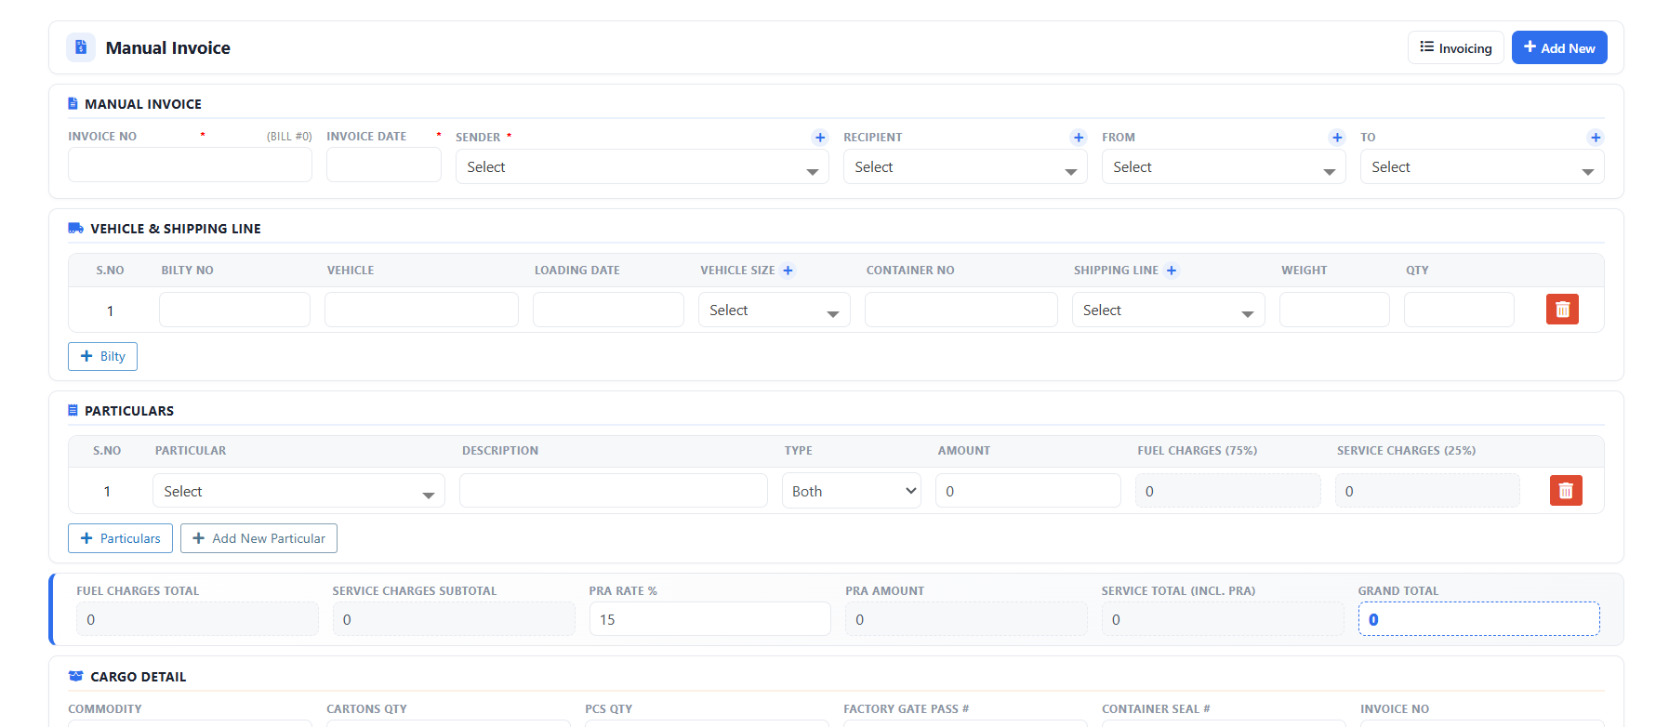Click the plus icon next to TO

tap(1596, 138)
